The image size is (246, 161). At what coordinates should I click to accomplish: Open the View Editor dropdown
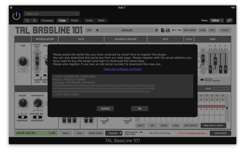(216, 20)
